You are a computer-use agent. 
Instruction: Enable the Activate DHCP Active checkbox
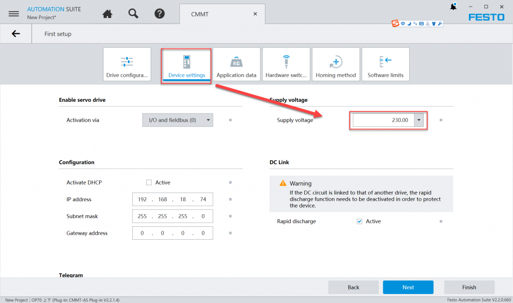[149, 183]
